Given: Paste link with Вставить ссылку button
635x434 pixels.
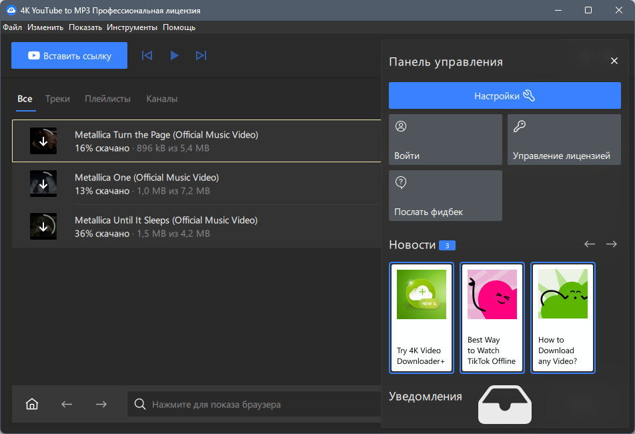Looking at the screenshot, I should [69, 55].
